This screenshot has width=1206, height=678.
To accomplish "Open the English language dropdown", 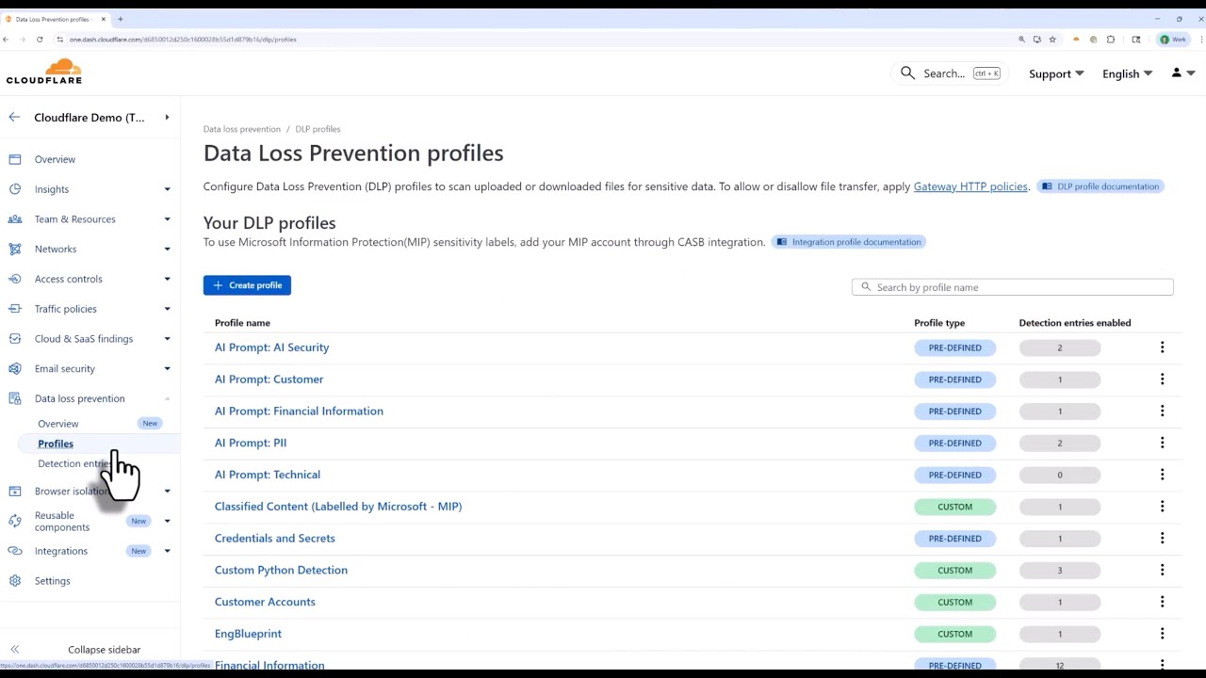I will [x=1128, y=73].
